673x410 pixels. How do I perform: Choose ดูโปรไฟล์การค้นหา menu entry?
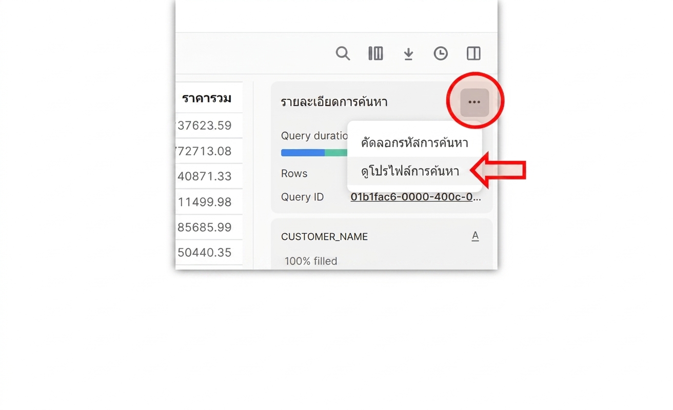tap(414, 171)
